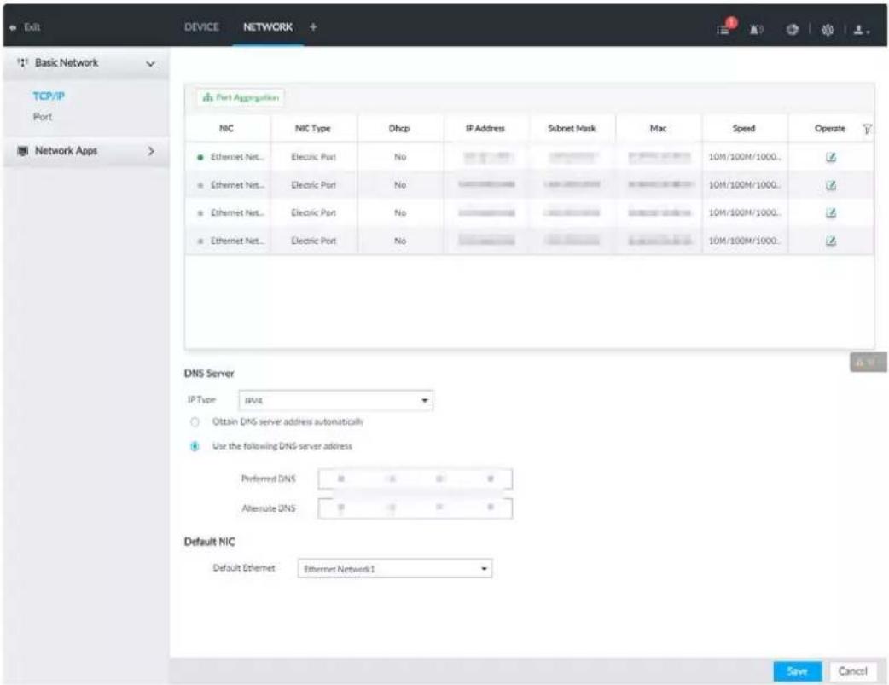Image resolution: width=889 pixels, height=685 pixels.
Task: Open the Port settings page
Action: [x=43, y=117]
